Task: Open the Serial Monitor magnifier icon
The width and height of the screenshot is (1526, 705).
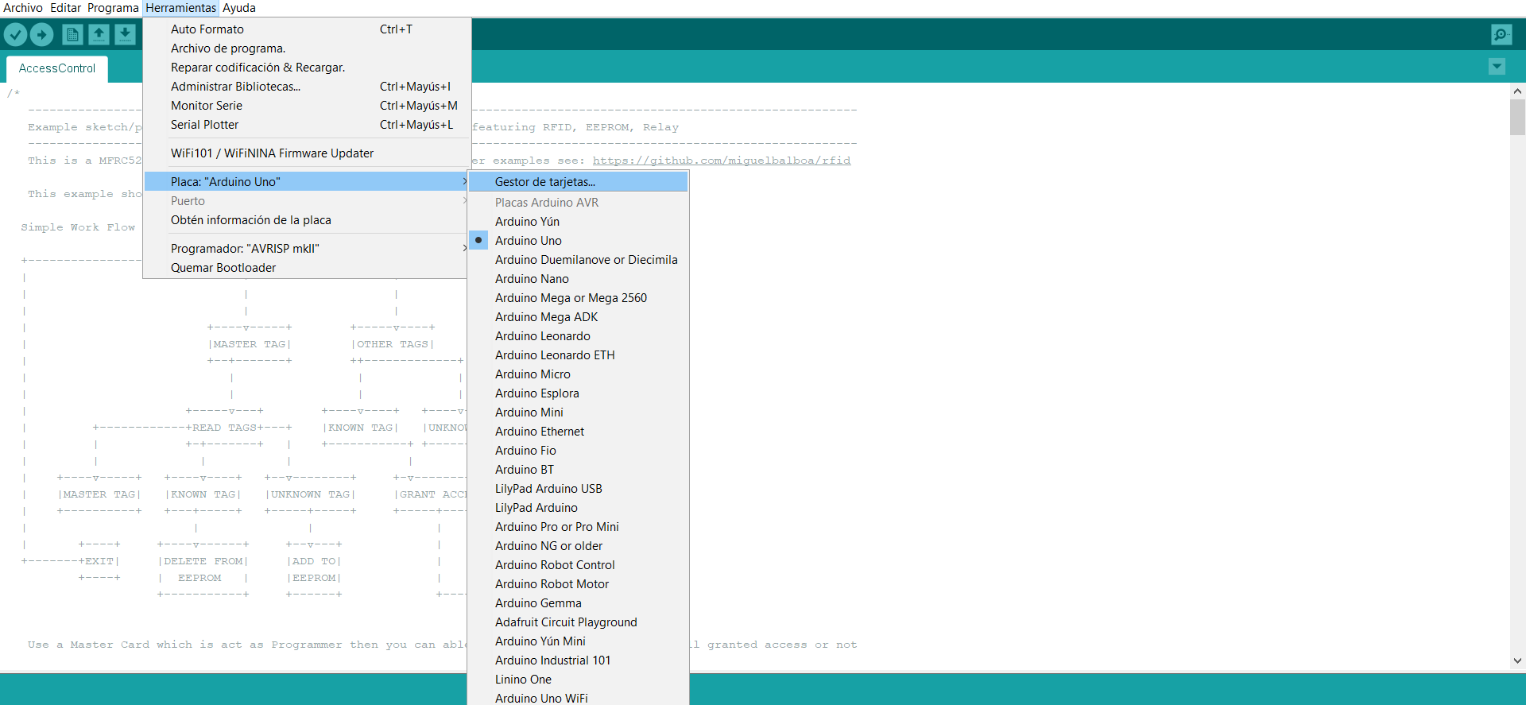Action: click(1501, 34)
